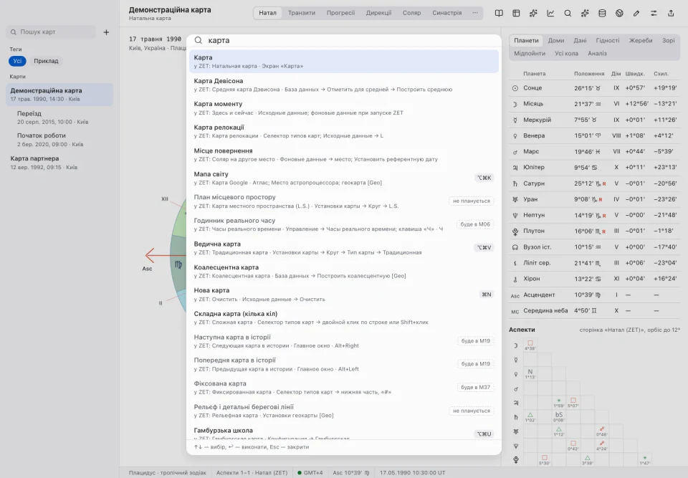The height and width of the screenshot is (478, 688).
Task: Choose the «Нова карта» command
Action: pos(344,295)
